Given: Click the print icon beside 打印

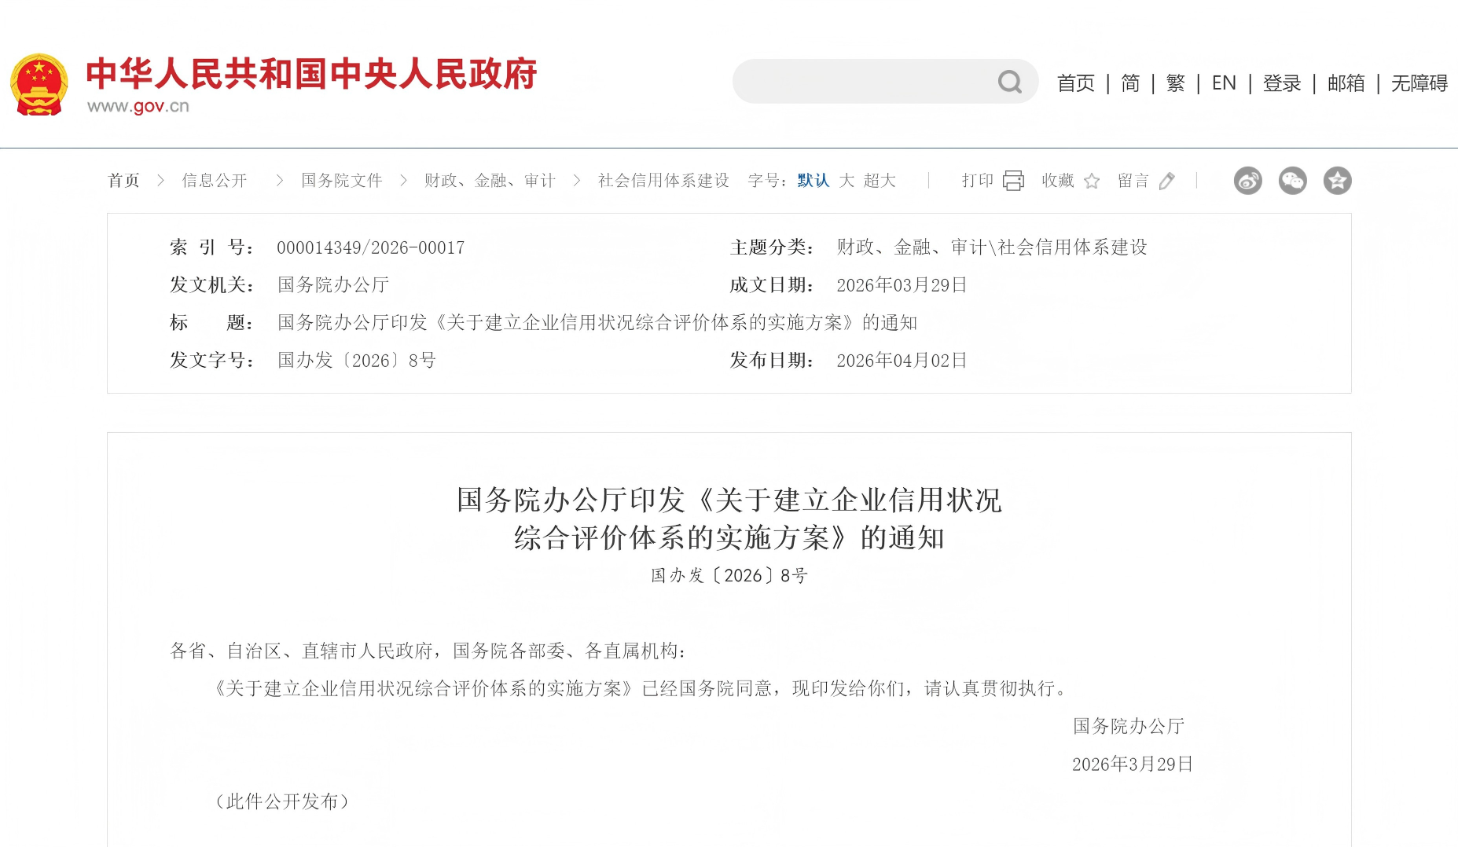Looking at the screenshot, I should pos(1014,180).
